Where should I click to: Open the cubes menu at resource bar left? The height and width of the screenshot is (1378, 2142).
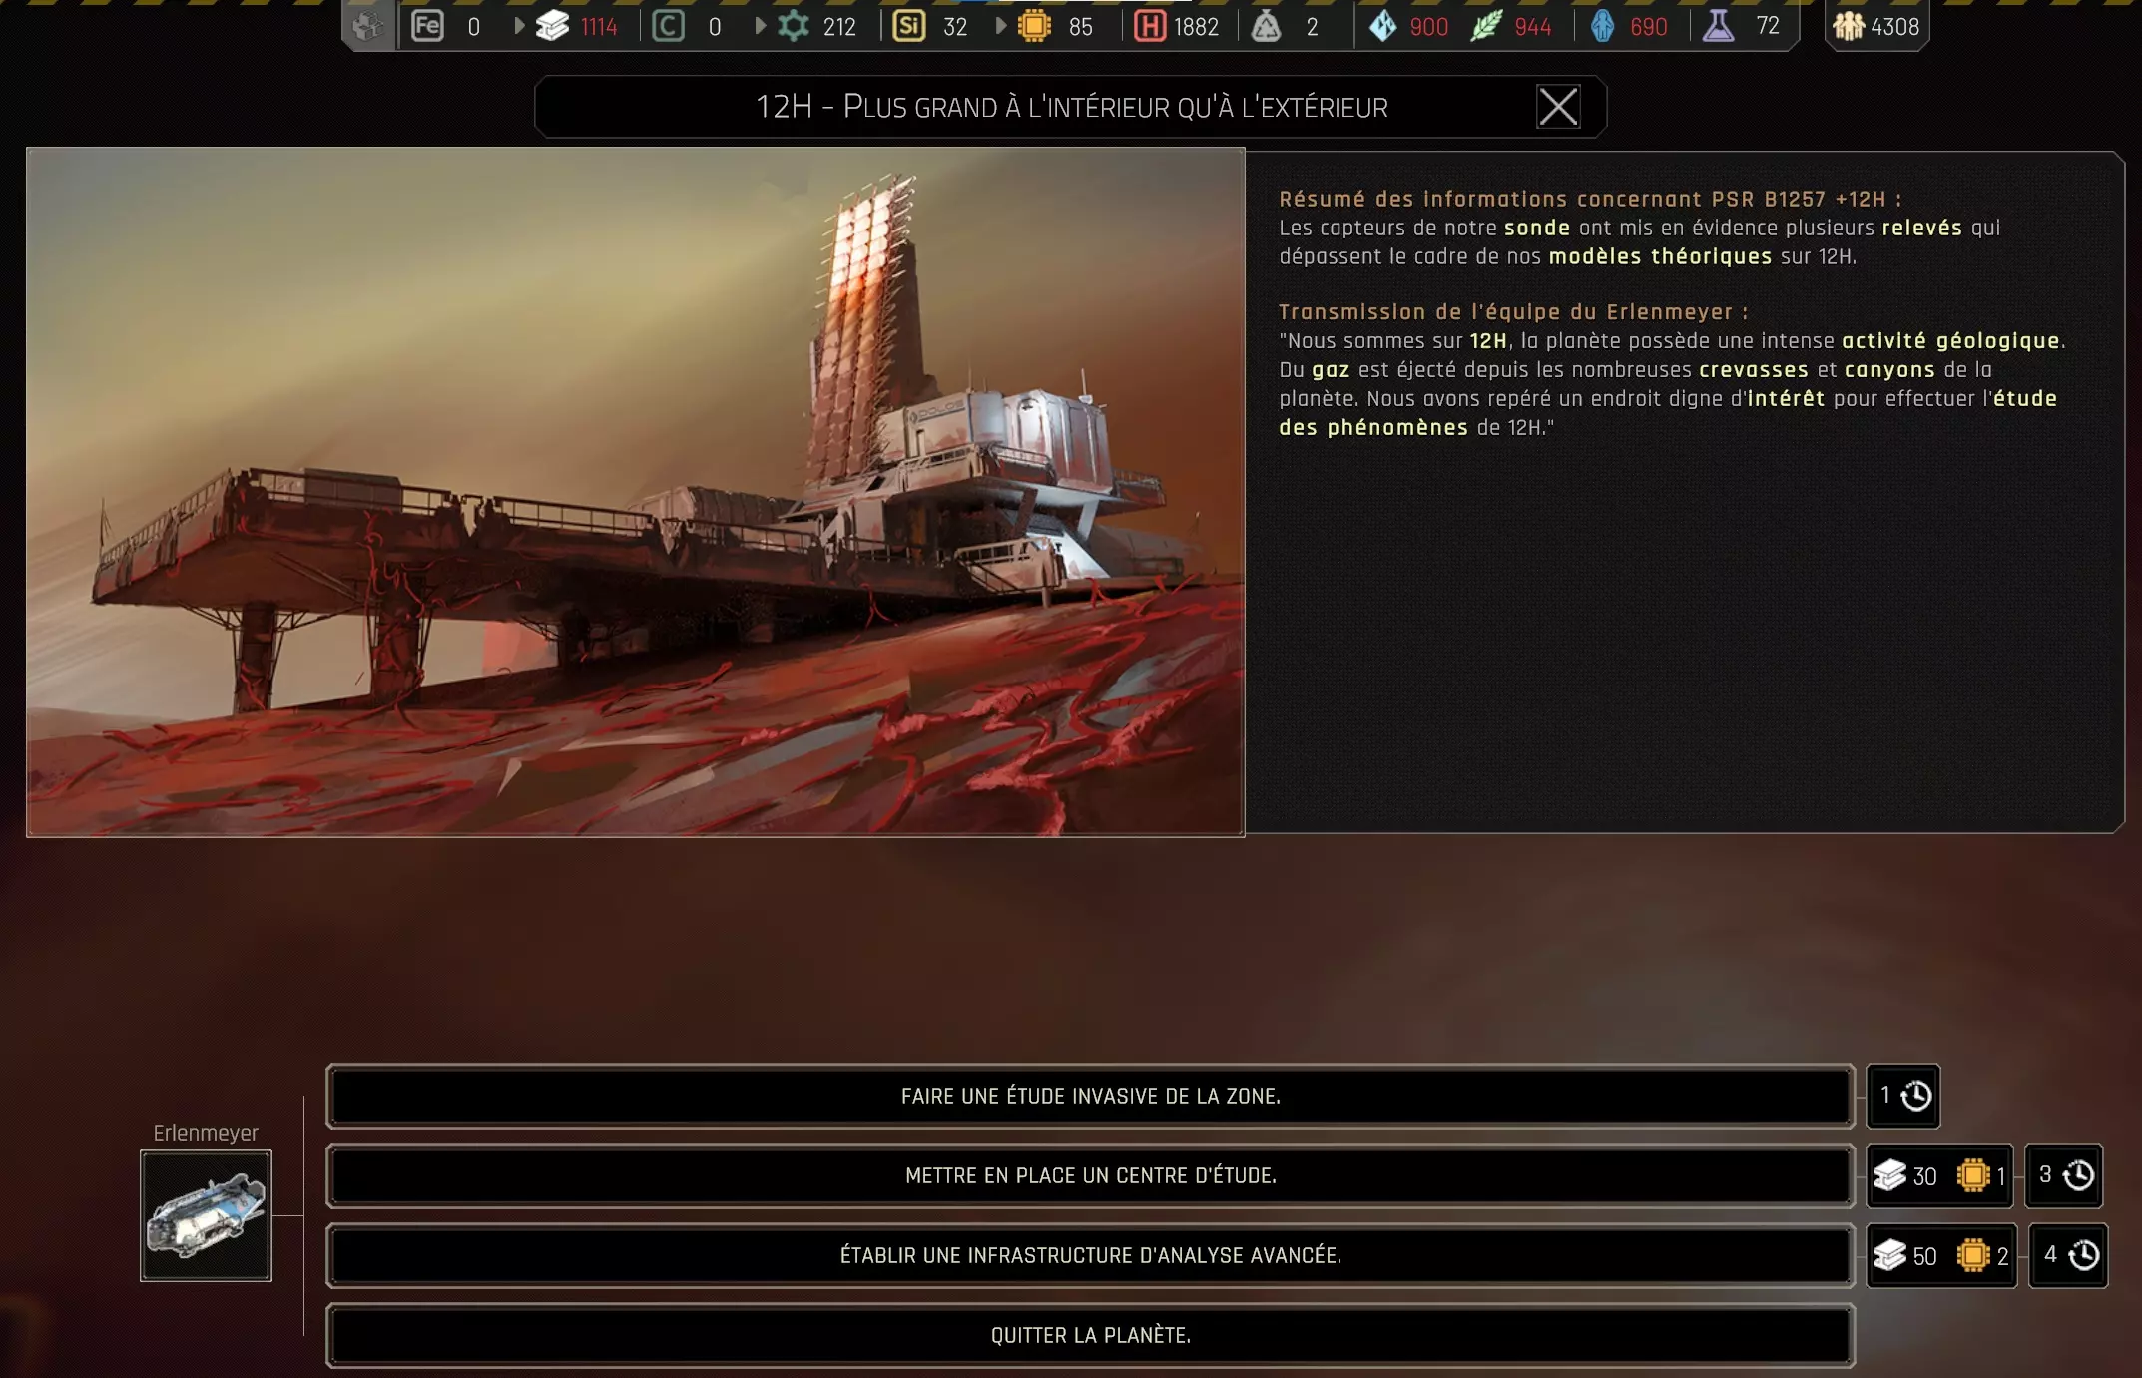pos(368,26)
